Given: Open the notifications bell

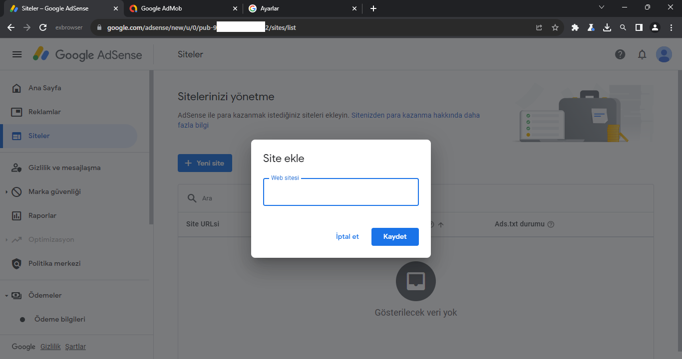Looking at the screenshot, I should pos(642,54).
